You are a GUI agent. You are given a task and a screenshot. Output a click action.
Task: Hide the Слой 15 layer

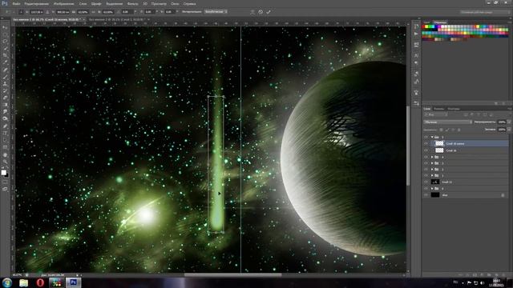[x=426, y=182]
